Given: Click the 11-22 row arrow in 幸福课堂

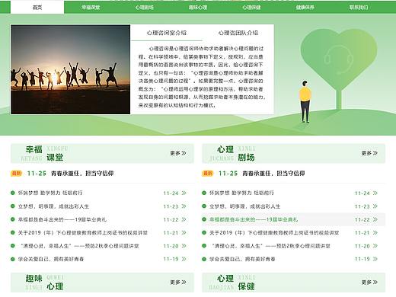Looking at the screenshot, I should pos(184,219).
